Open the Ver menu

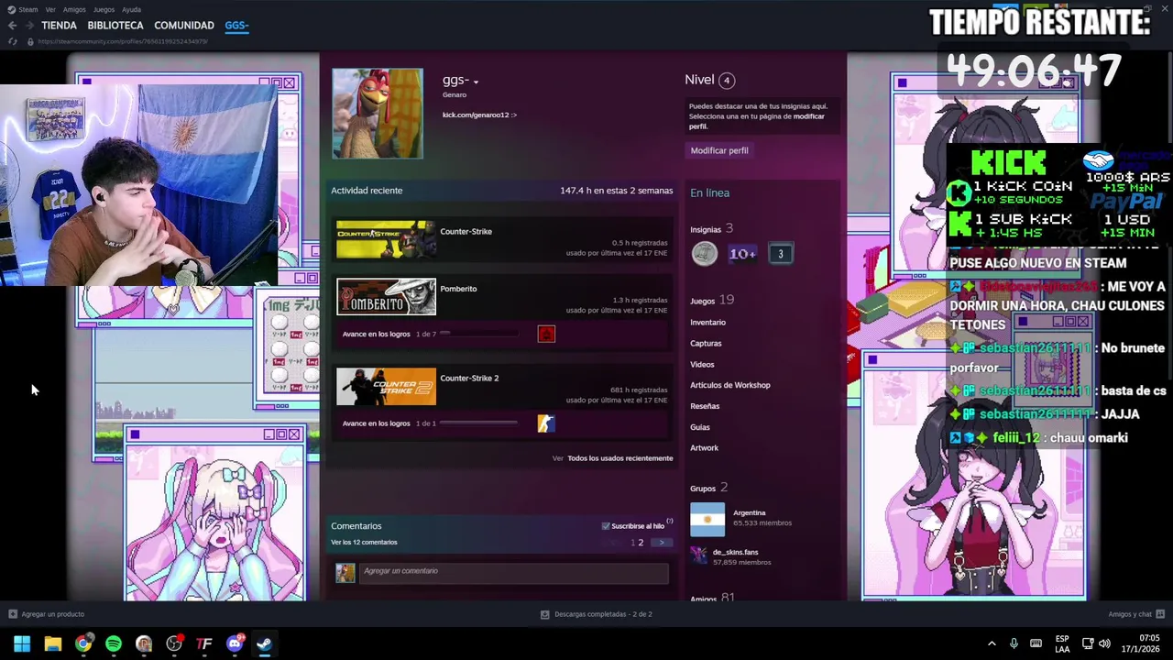pyautogui.click(x=50, y=9)
